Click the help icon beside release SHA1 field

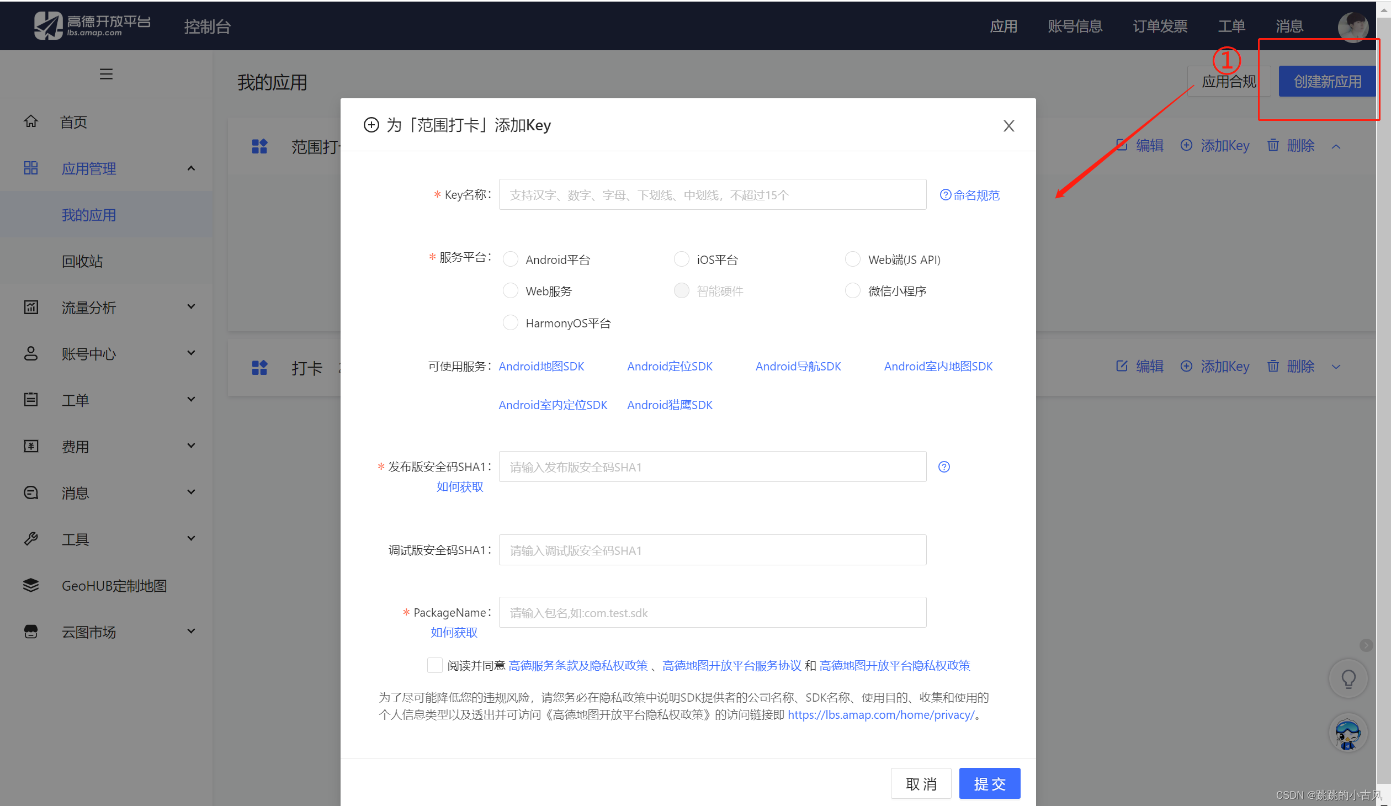[x=944, y=467]
